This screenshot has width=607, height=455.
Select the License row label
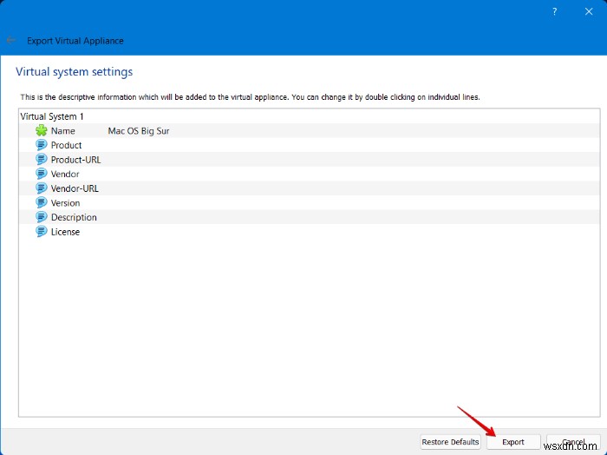[x=65, y=232]
